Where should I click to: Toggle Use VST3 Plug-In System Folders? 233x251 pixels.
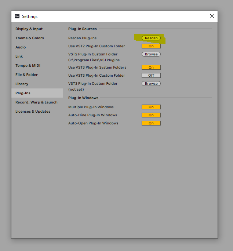click(x=151, y=68)
